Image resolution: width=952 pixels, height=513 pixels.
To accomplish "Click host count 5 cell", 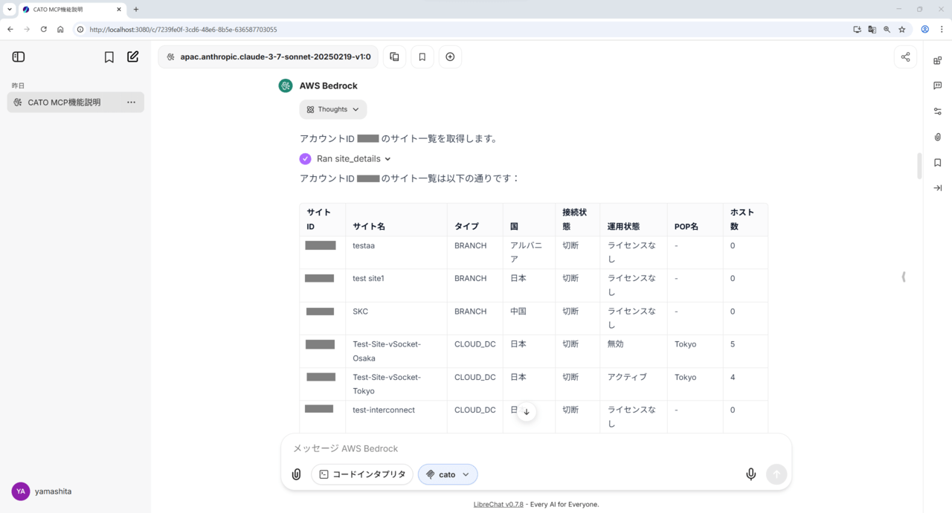I will tap(745, 351).
